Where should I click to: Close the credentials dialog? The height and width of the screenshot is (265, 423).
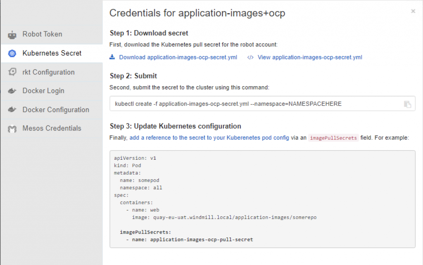pyautogui.click(x=413, y=12)
